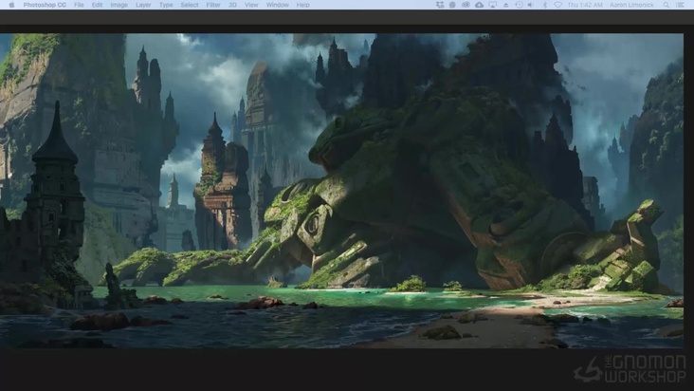The image size is (694, 391).
Task: Open the Image menu
Action: pyautogui.click(x=119, y=5)
